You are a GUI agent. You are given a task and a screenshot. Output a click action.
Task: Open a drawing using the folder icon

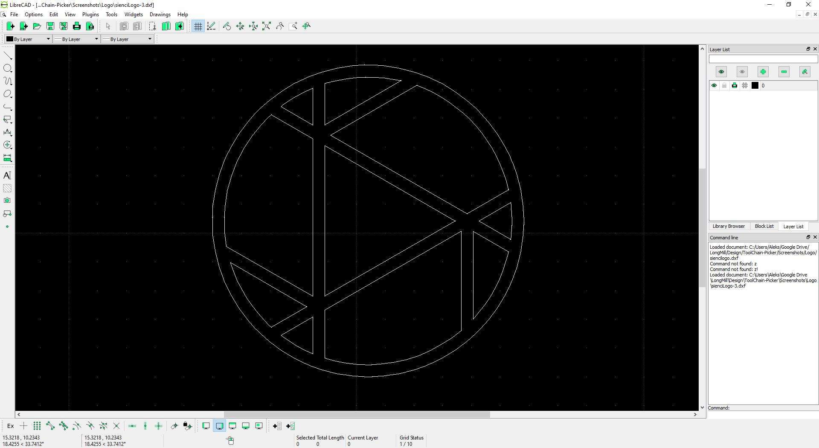pos(37,26)
